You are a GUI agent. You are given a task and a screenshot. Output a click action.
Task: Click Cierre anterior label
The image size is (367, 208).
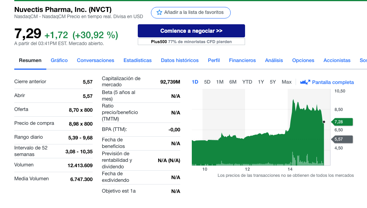pyautogui.click(x=30, y=82)
